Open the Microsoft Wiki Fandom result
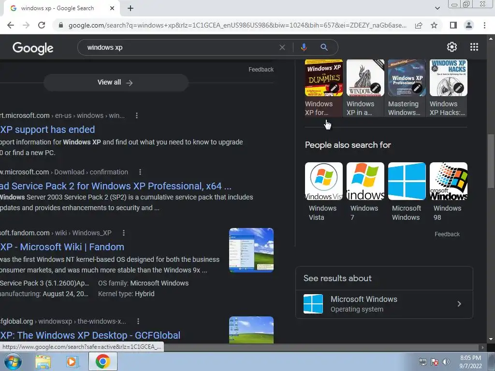This screenshot has height=371, width=495. 62,247
